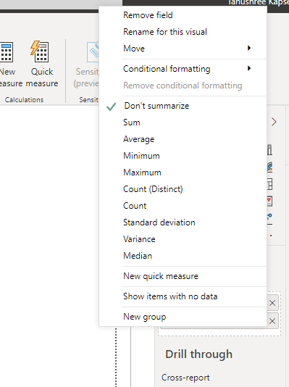This screenshot has height=387, width=289.
Task: Select Standard deviation aggregation
Action: click(x=183, y=222)
